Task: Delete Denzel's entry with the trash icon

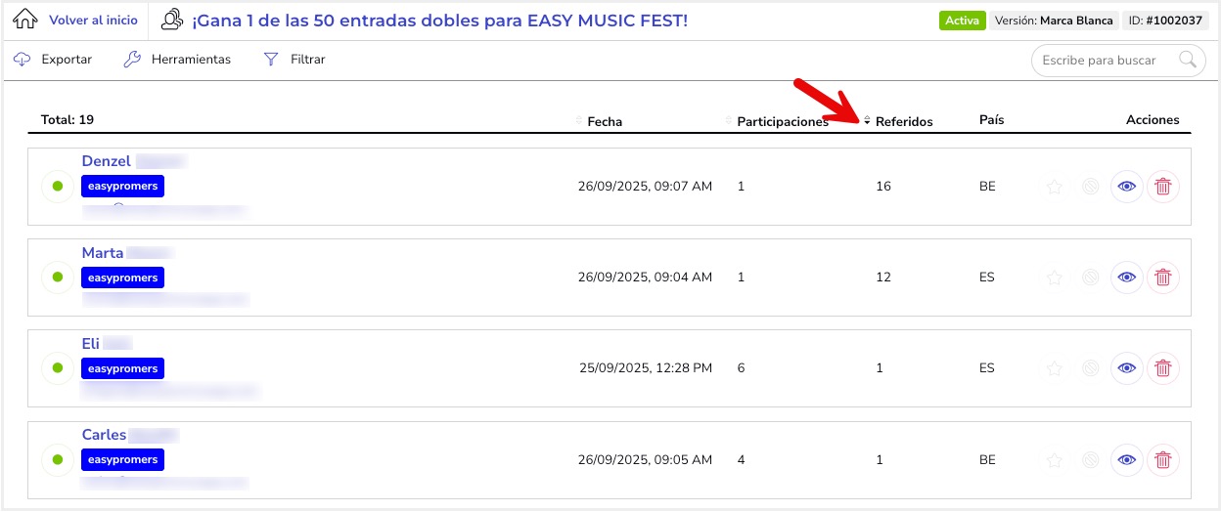Action: 1162,187
